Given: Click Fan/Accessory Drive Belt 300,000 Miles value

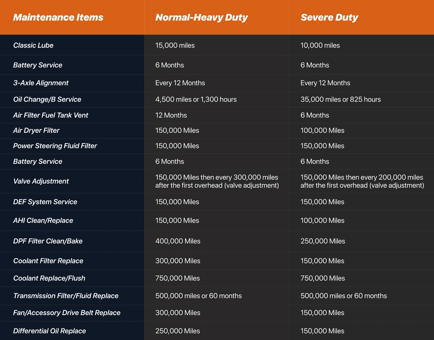Looking at the screenshot, I should coord(178,313).
